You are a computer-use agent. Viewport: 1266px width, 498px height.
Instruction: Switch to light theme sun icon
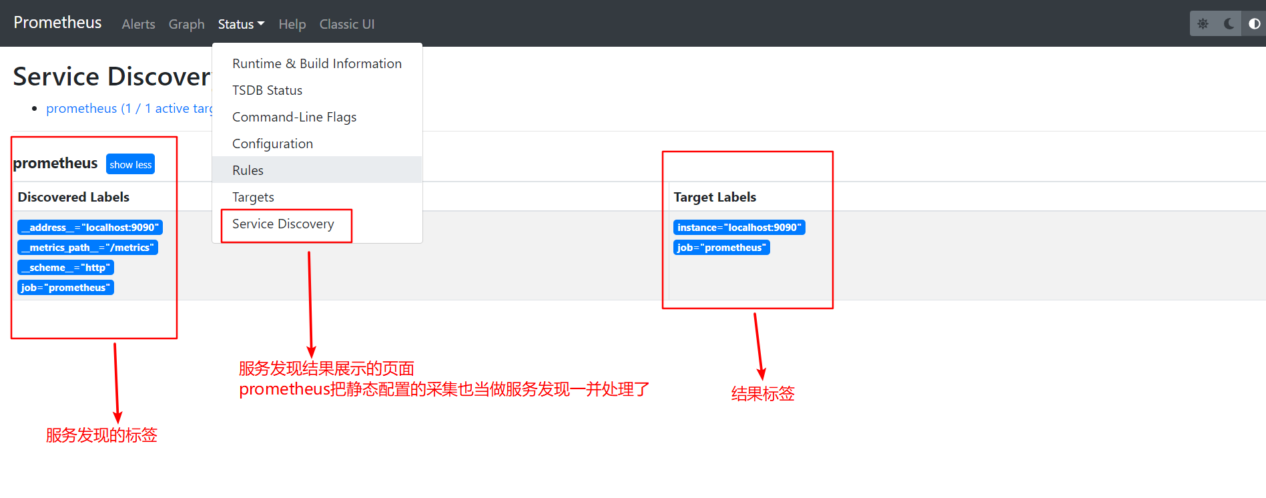1203,24
